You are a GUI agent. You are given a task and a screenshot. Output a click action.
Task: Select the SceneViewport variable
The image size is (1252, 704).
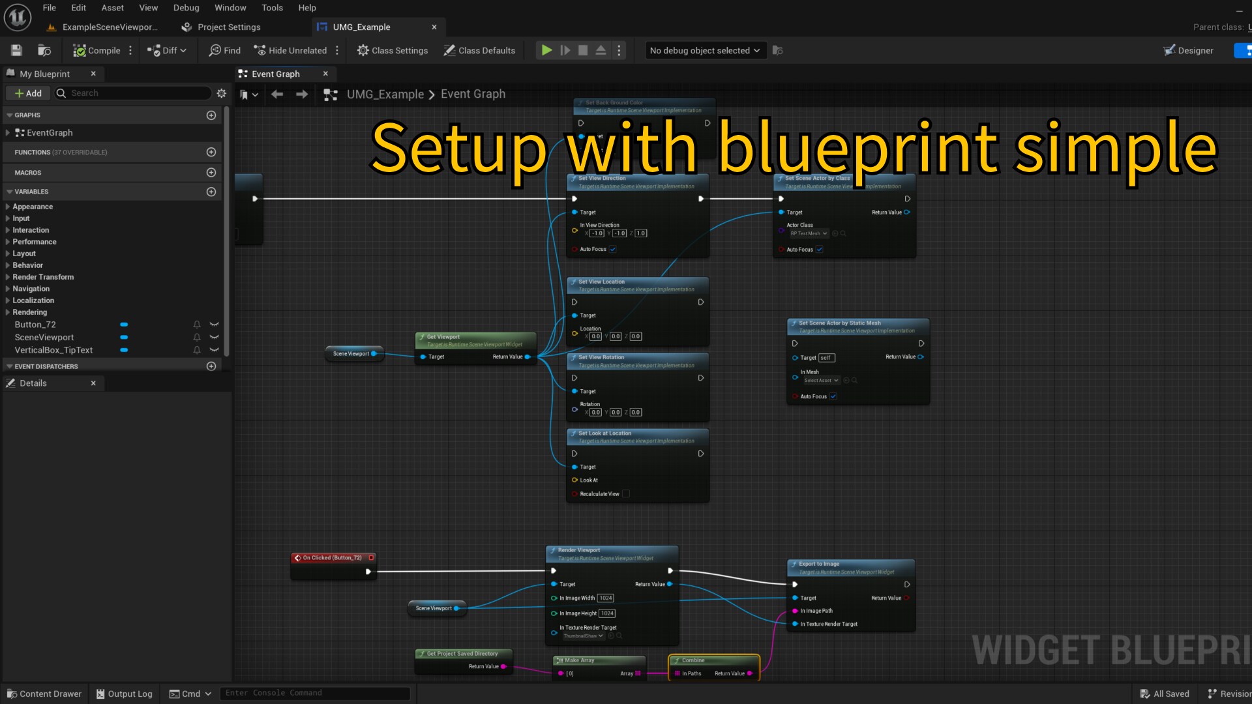pos(44,337)
